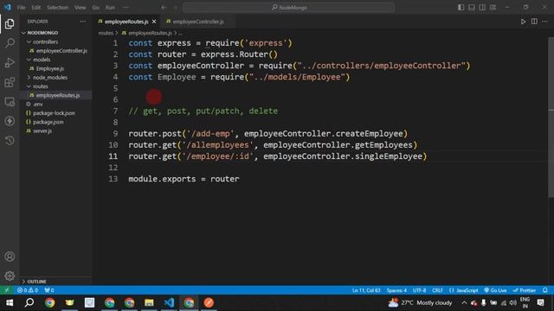Open the Search view in activity bar
The image size is (554, 311).
coord(10,43)
